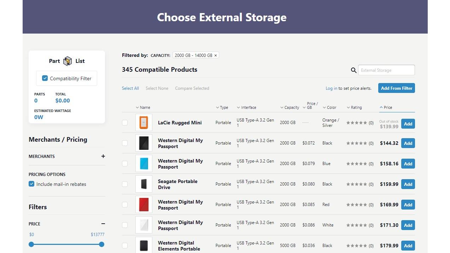Collapse the Price filter section
Screen dimensions: 450x253
103,224
